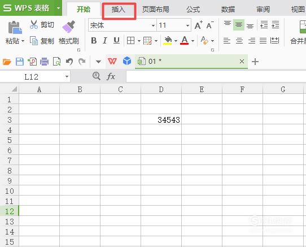
Task: Expand the font color dropdown arrow
Action: click(193, 41)
